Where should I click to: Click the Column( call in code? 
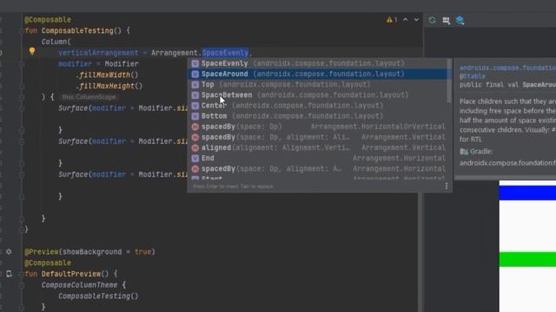coord(56,42)
